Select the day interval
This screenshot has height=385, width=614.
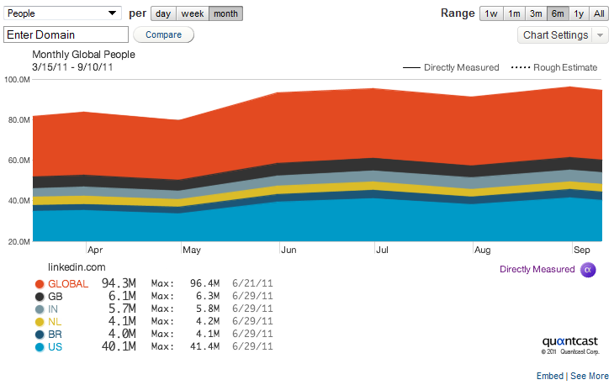(163, 13)
